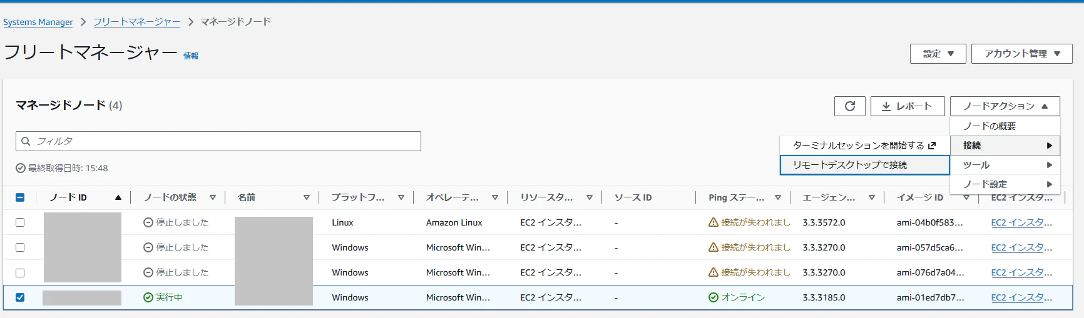Open EC2 インスタンス link in running row

click(x=1021, y=297)
